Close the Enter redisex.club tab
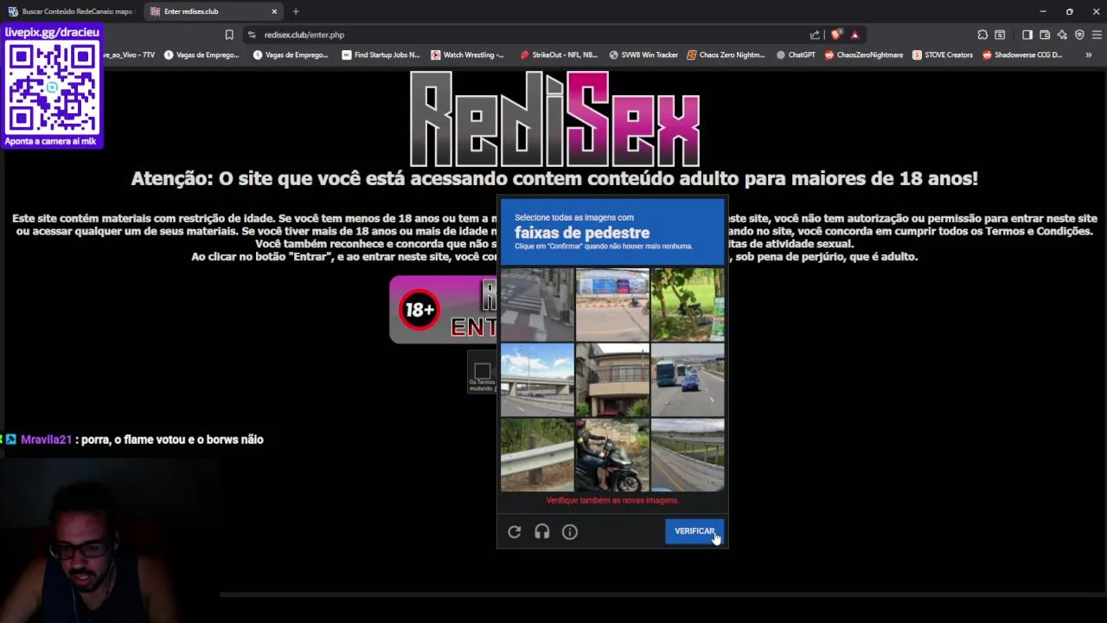Image resolution: width=1107 pixels, height=623 pixels. (274, 11)
